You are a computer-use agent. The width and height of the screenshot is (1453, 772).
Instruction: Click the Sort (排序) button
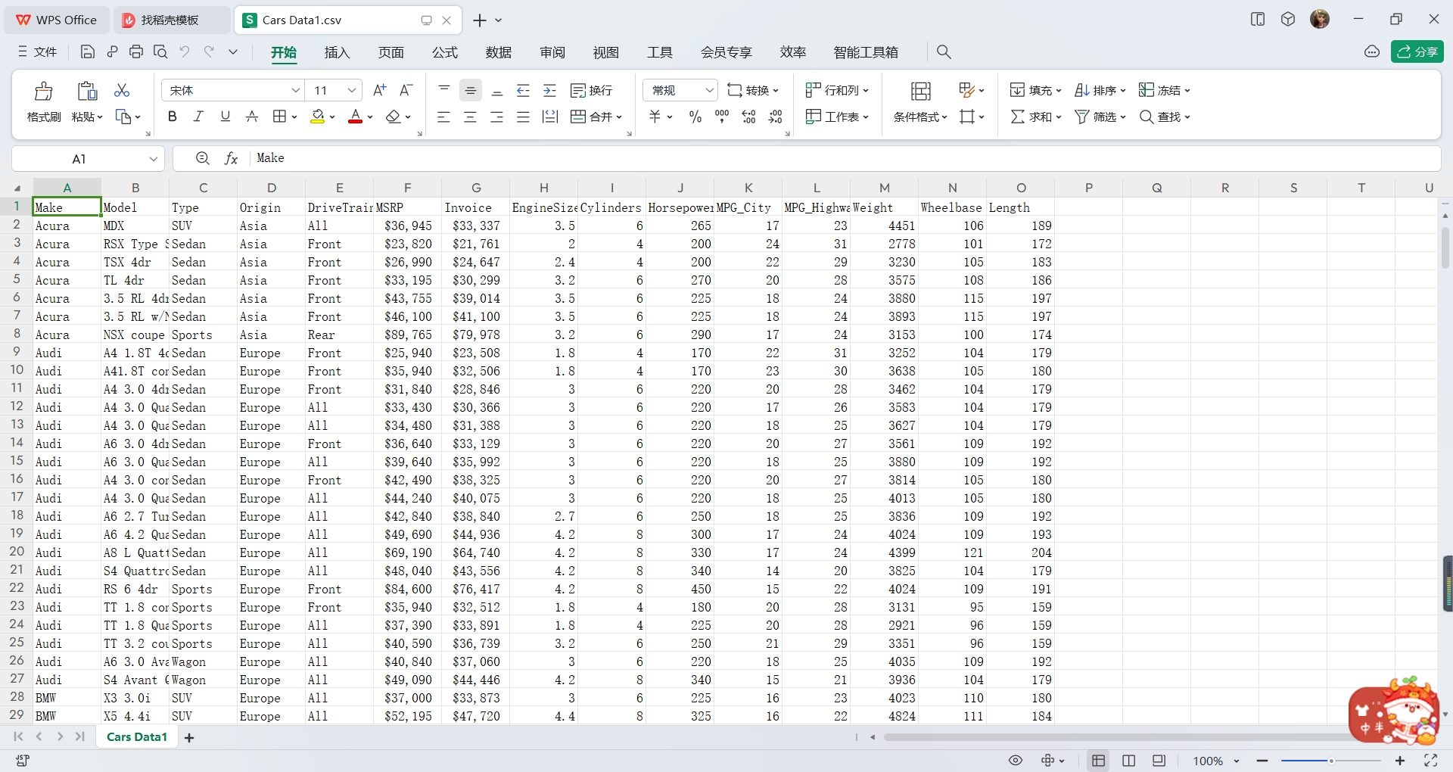1100,90
